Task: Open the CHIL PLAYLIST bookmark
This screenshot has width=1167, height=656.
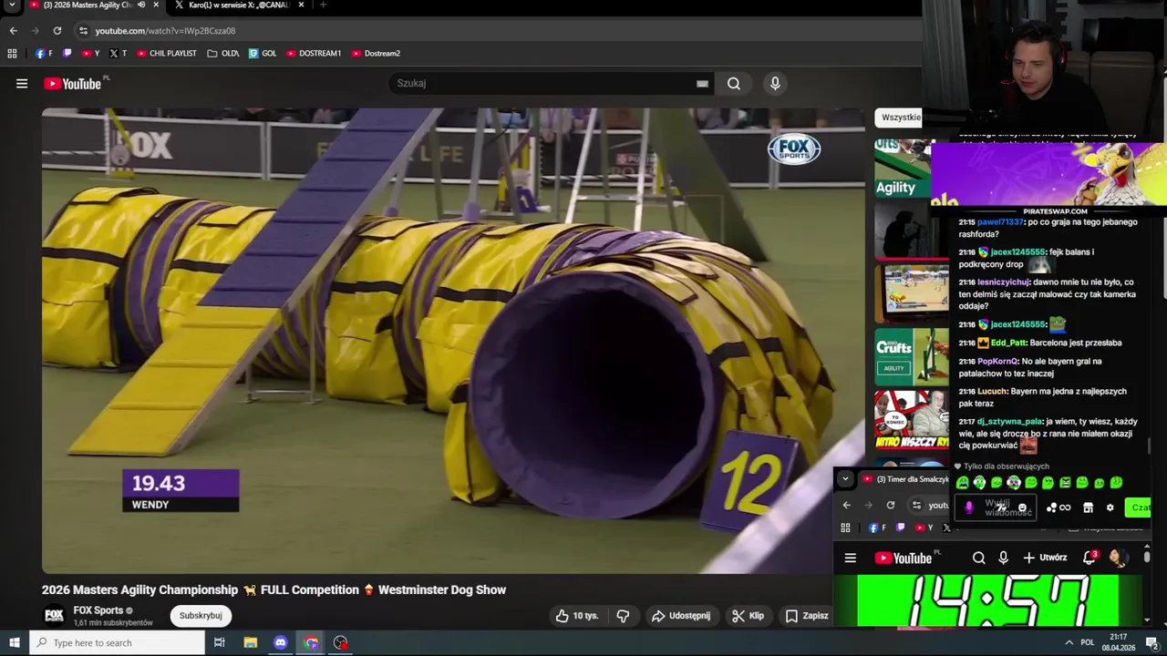Action: point(167,54)
